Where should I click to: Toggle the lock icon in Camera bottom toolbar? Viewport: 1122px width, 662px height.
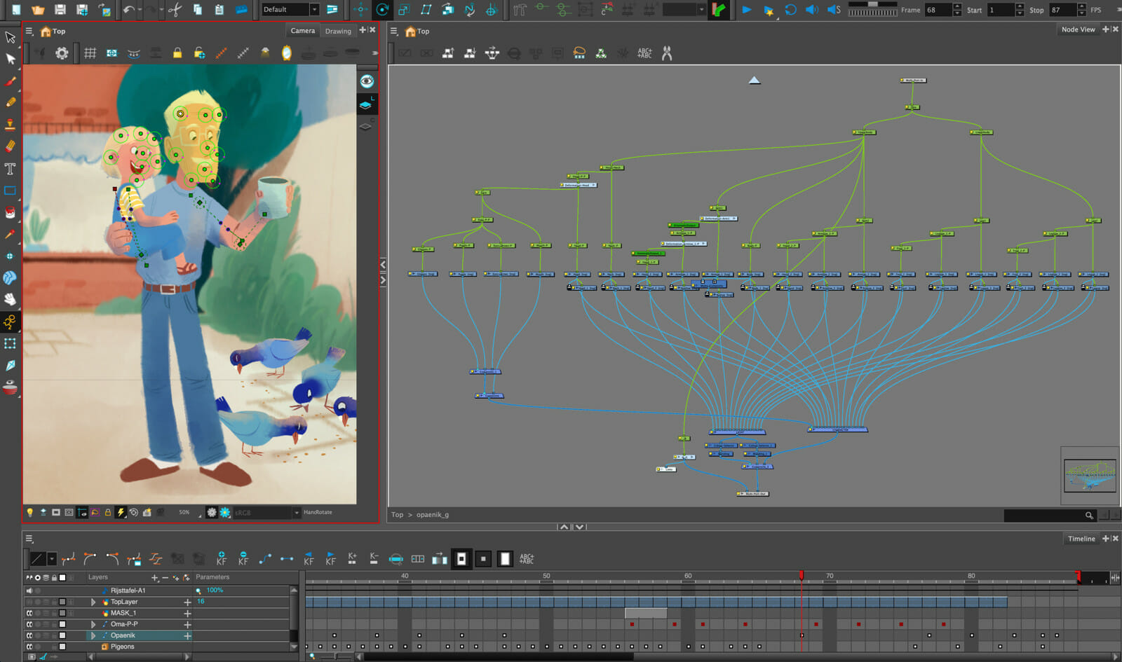[107, 512]
